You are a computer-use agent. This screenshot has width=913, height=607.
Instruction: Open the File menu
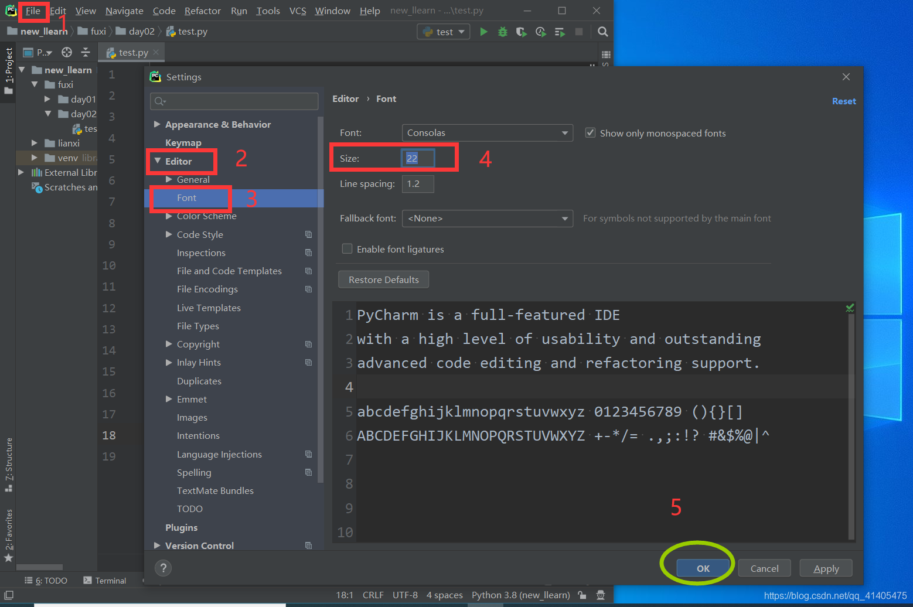point(33,11)
